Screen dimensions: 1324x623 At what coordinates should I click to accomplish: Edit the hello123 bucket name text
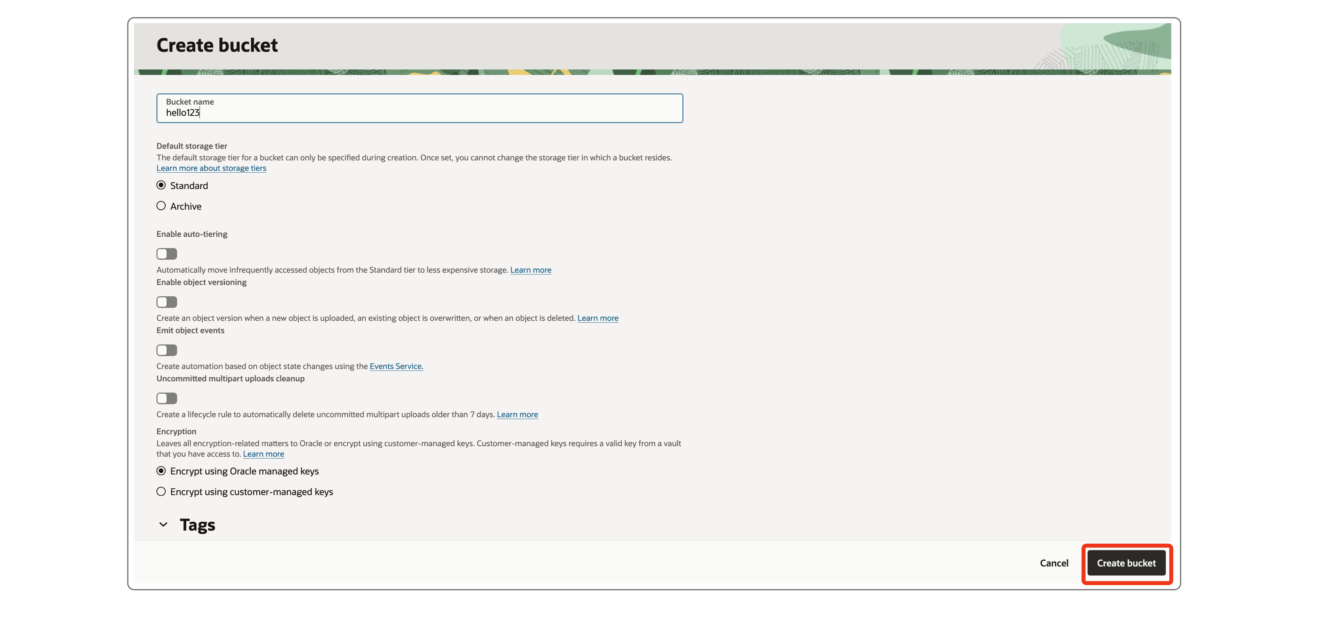tap(183, 112)
